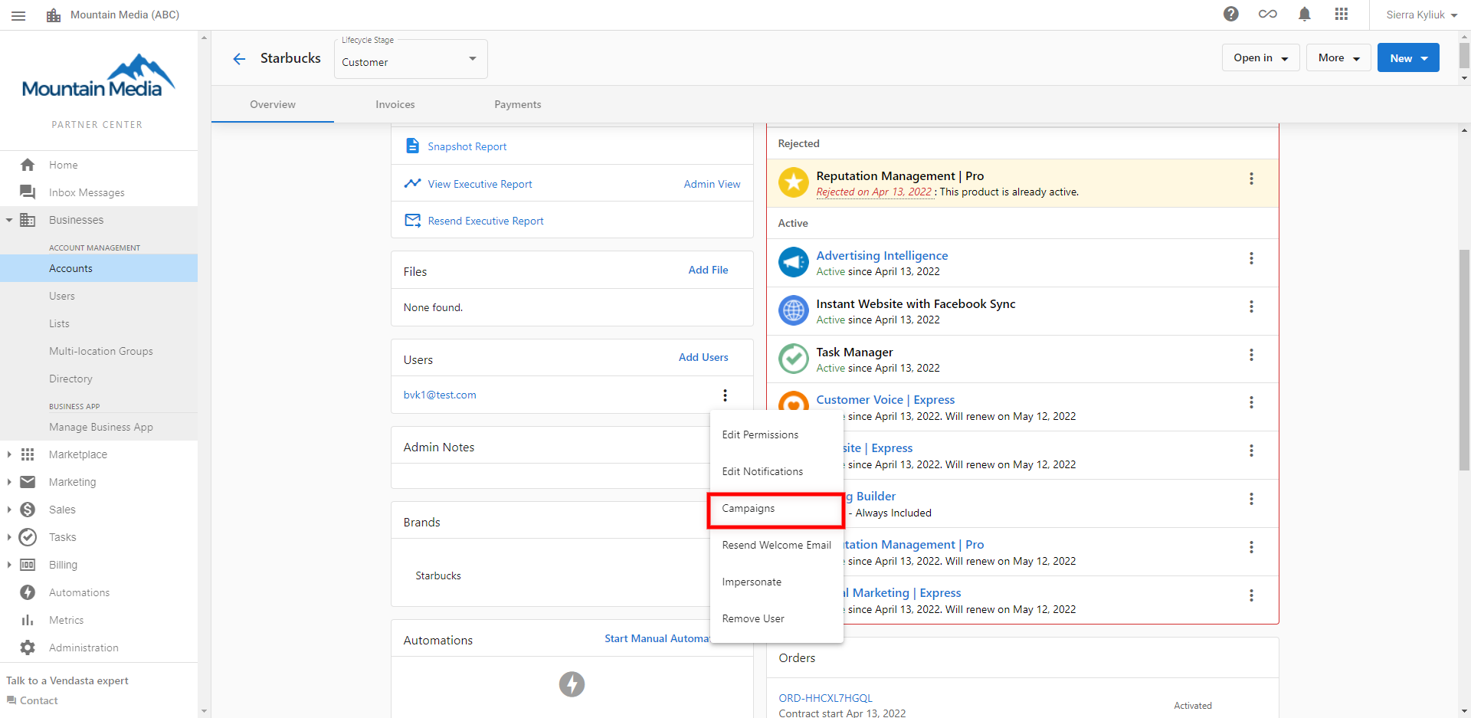Image resolution: width=1471 pixels, height=718 pixels.
Task: Click the infinity loop icon in top bar
Action: tap(1268, 14)
